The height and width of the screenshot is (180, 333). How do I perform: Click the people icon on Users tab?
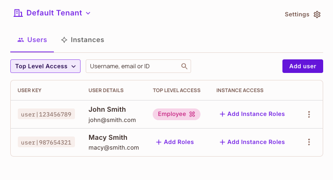coord(21,40)
